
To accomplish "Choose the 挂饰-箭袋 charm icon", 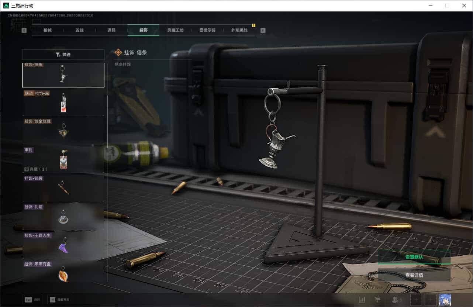I will [63, 187].
